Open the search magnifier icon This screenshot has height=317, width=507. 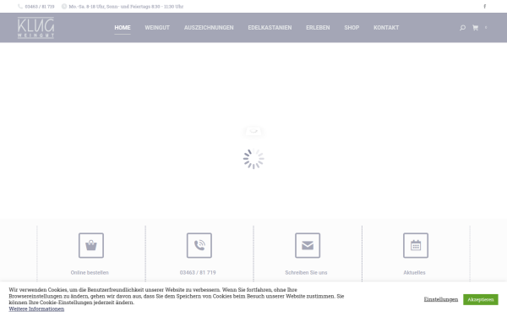[463, 28]
